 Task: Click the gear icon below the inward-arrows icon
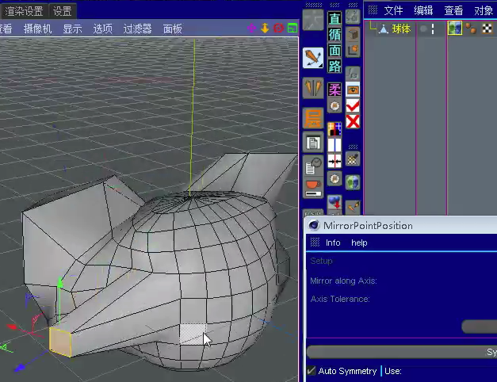[335, 179]
